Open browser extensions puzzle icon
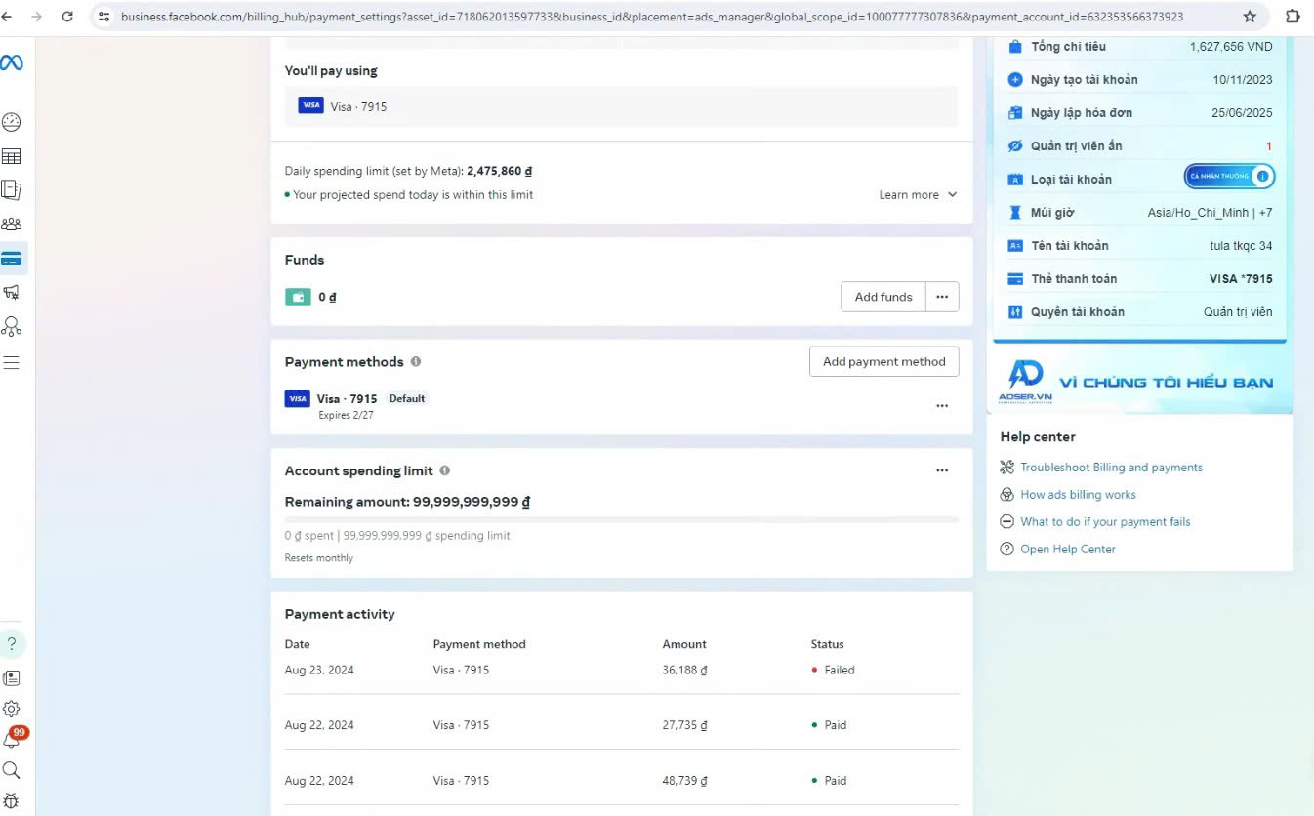Image resolution: width=1314 pixels, height=816 pixels. pos(1293,17)
